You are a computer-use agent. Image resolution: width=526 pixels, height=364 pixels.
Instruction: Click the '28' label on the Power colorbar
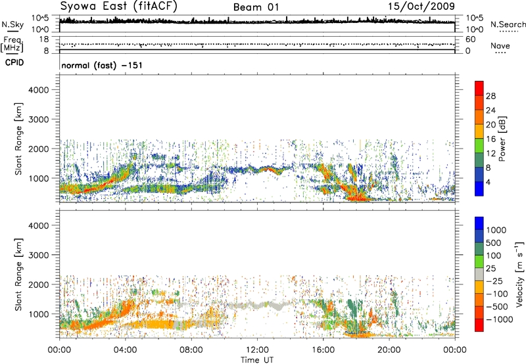490,96
